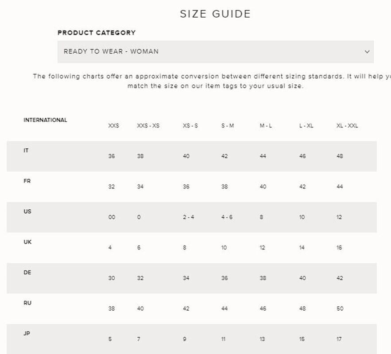Click the SIZE GUIDE heading
391x354 pixels.
point(215,14)
